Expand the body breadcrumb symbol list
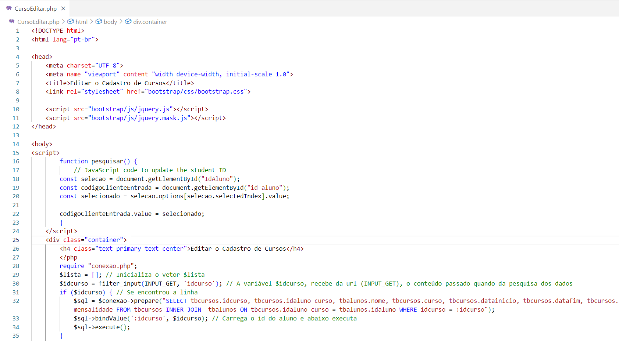The image size is (619, 341). (110, 22)
